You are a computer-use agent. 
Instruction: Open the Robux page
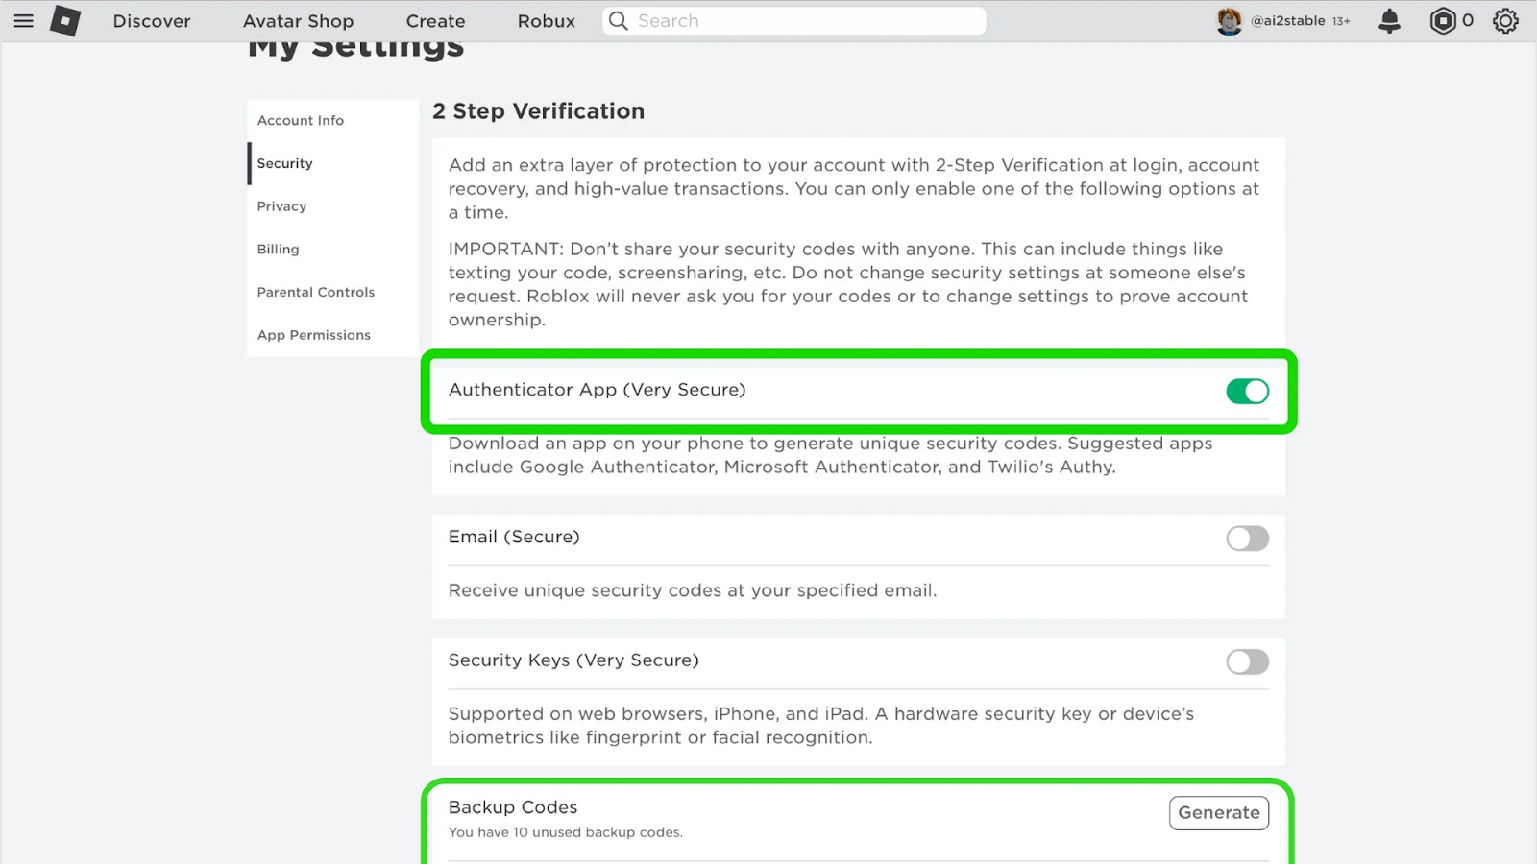pyautogui.click(x=546, y=21)
